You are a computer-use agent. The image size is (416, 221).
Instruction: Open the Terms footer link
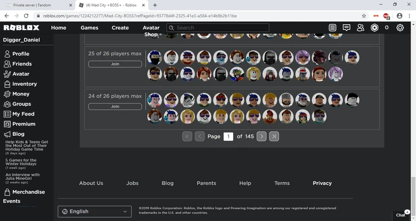282,183
